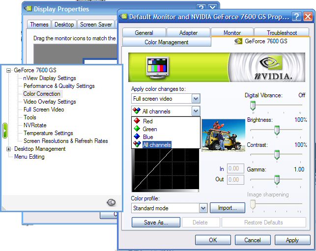Switch to the Monitor tab
This screenshot has width=316, height=251.
[232, 32]
